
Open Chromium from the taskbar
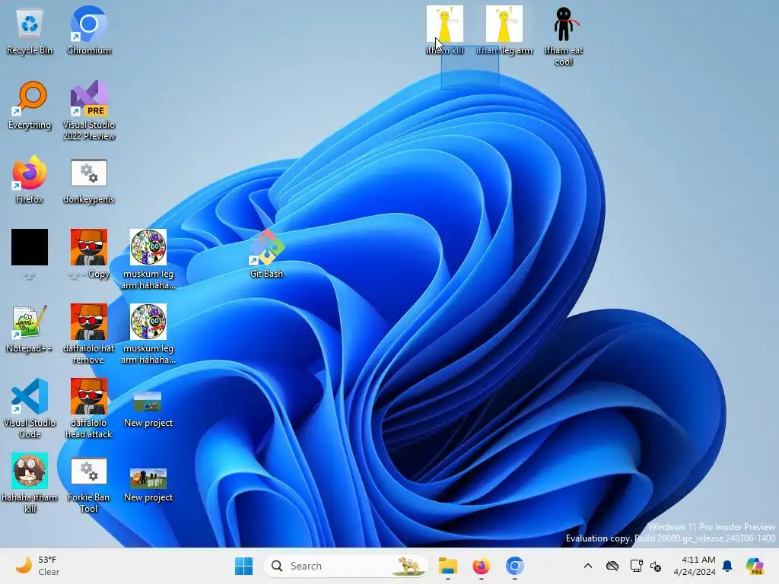point(515,566)
